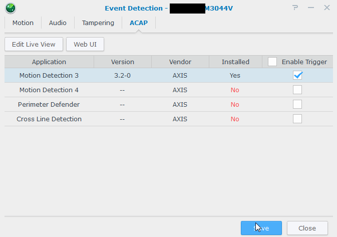Select the Cross Line Detection row name
Image resolution: width=337 pixels, height=237 pixels.
click(49, 119)
